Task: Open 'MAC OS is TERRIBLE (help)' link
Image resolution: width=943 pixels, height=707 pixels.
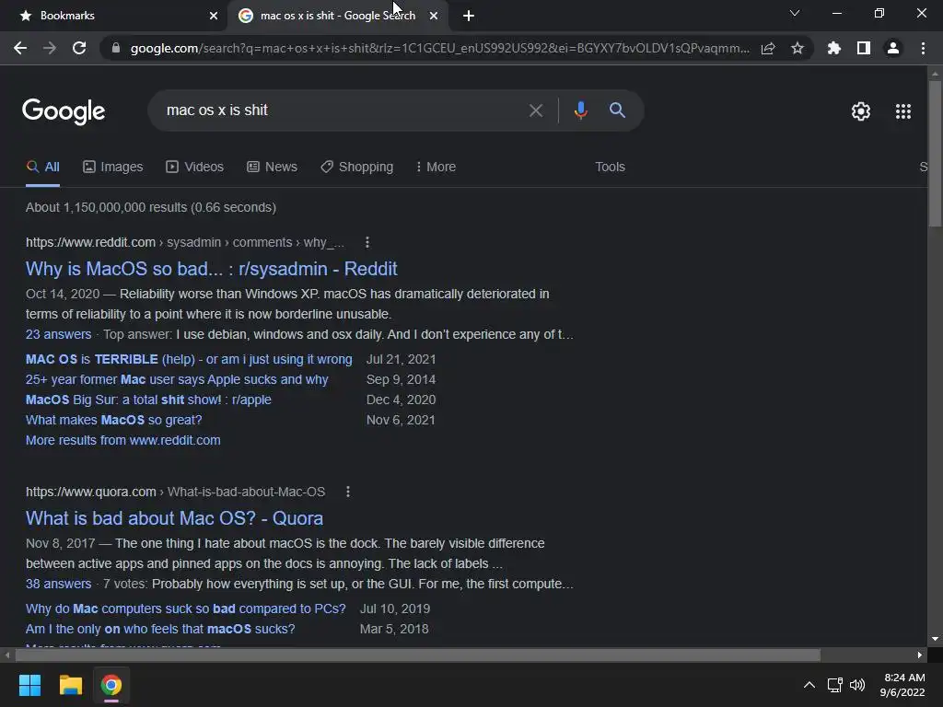Action: pos(189,360)
